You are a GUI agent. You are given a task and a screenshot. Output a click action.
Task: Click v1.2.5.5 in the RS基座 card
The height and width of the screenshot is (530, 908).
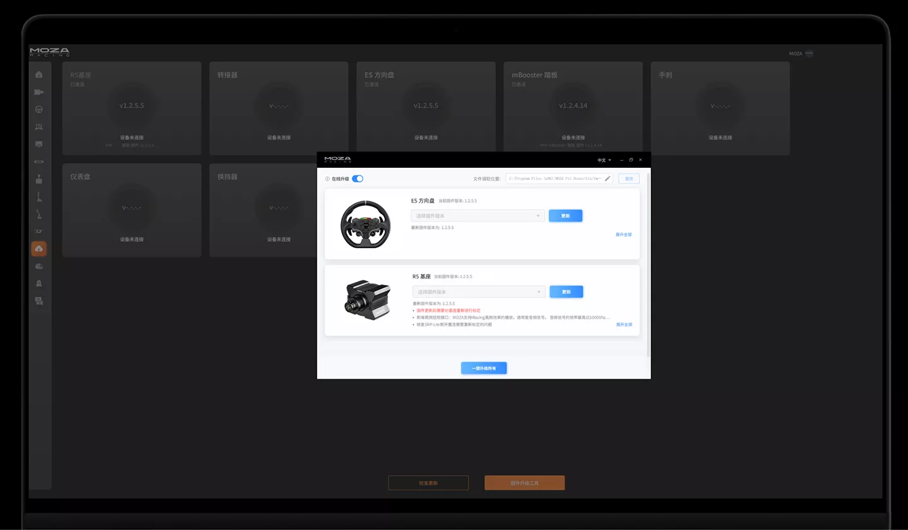coord(132,105)
